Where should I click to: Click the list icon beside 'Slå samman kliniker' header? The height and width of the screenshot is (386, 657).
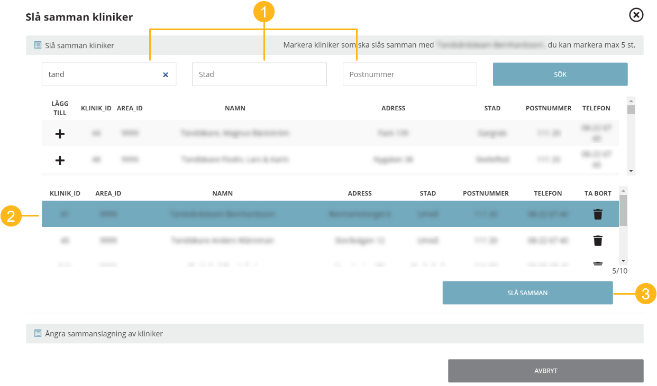tap(38, 45)
